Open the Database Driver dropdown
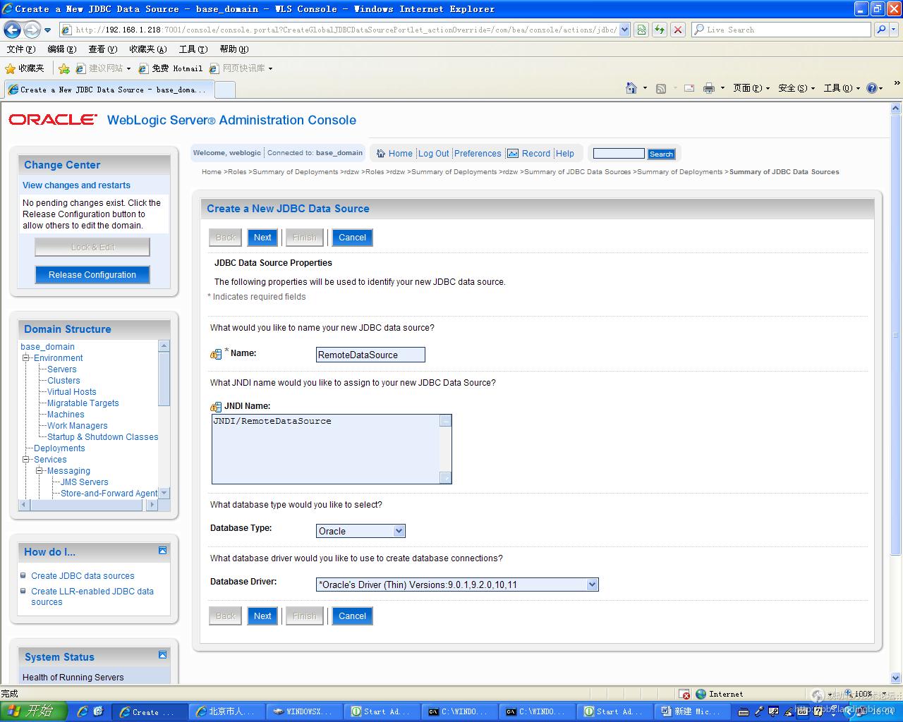903x722 pixels. [x=592, y=585]
